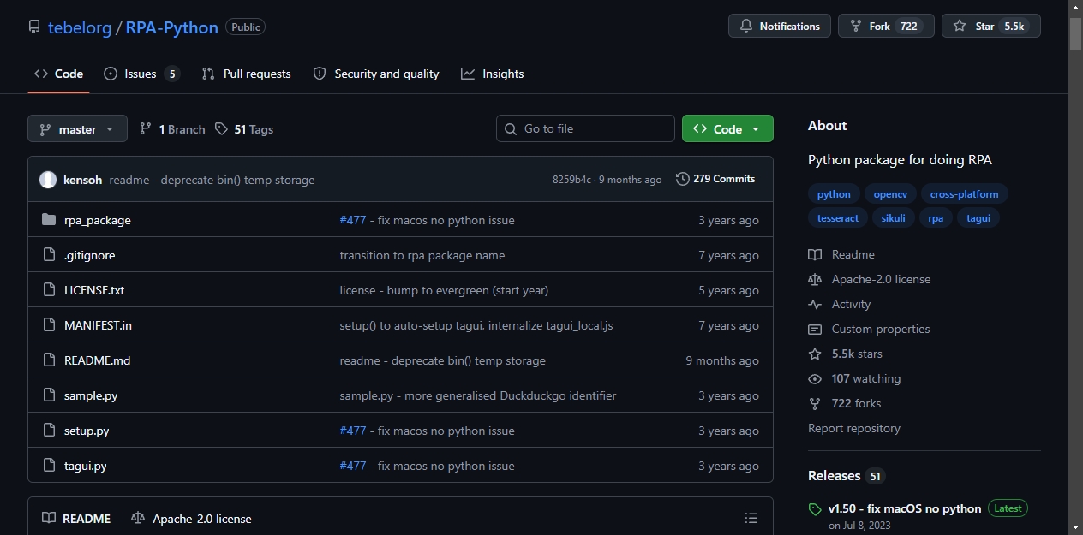The width and height of the screenshot is (1083, 535).
Task: Open the README outline list icon
Action: pyautogui.click(x=751, y=518)
